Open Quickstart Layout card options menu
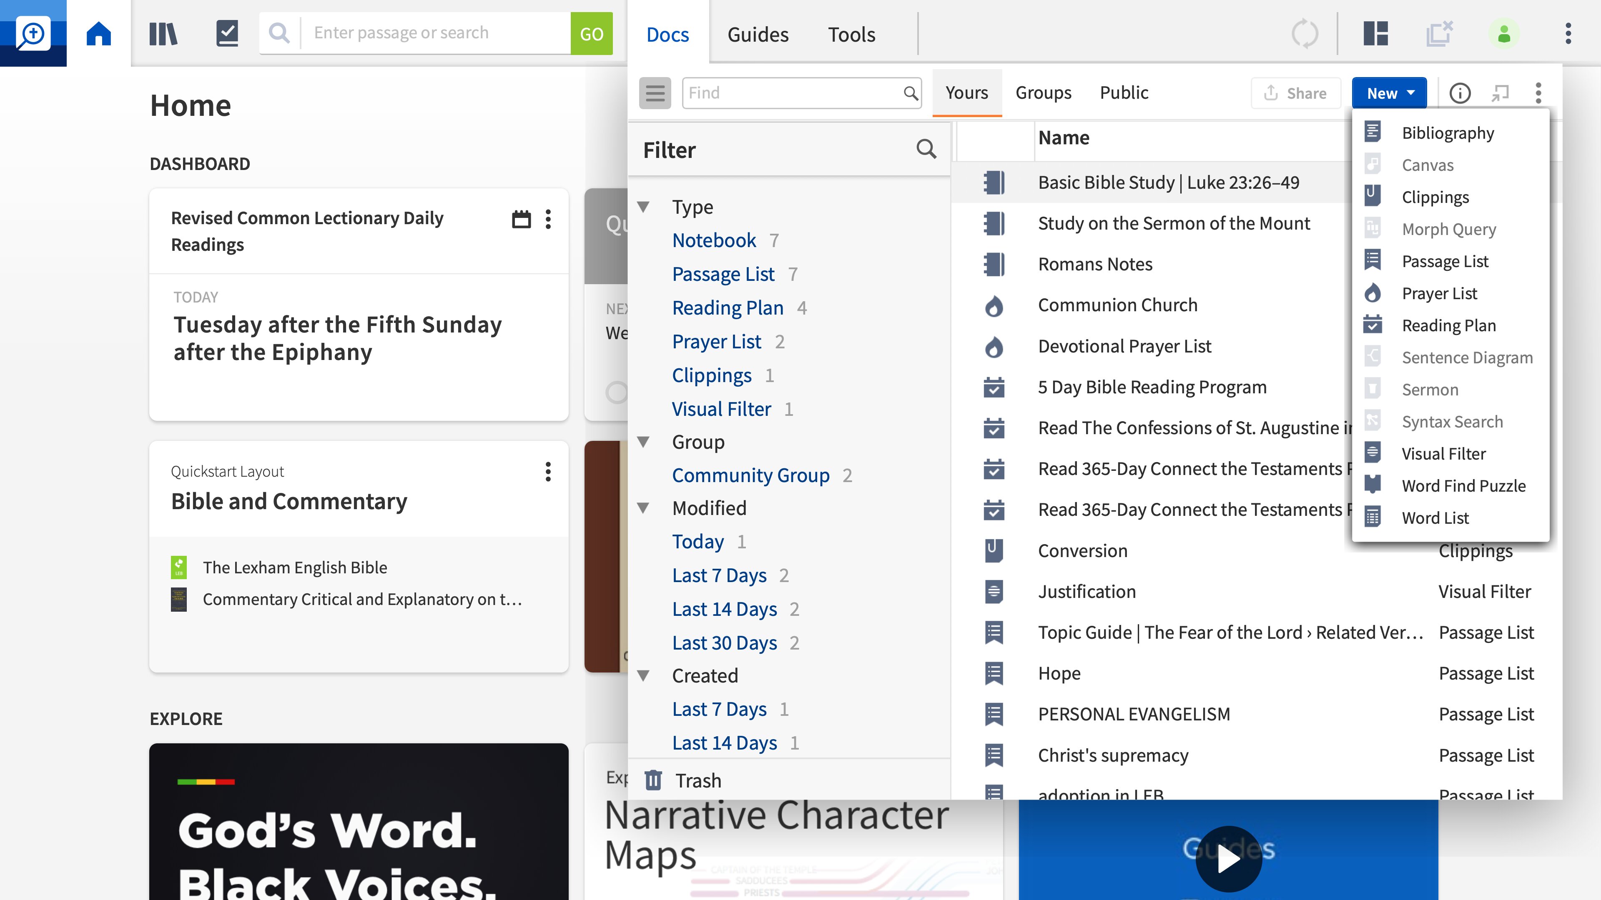1601x900 pixels. (x=548, y=472)
